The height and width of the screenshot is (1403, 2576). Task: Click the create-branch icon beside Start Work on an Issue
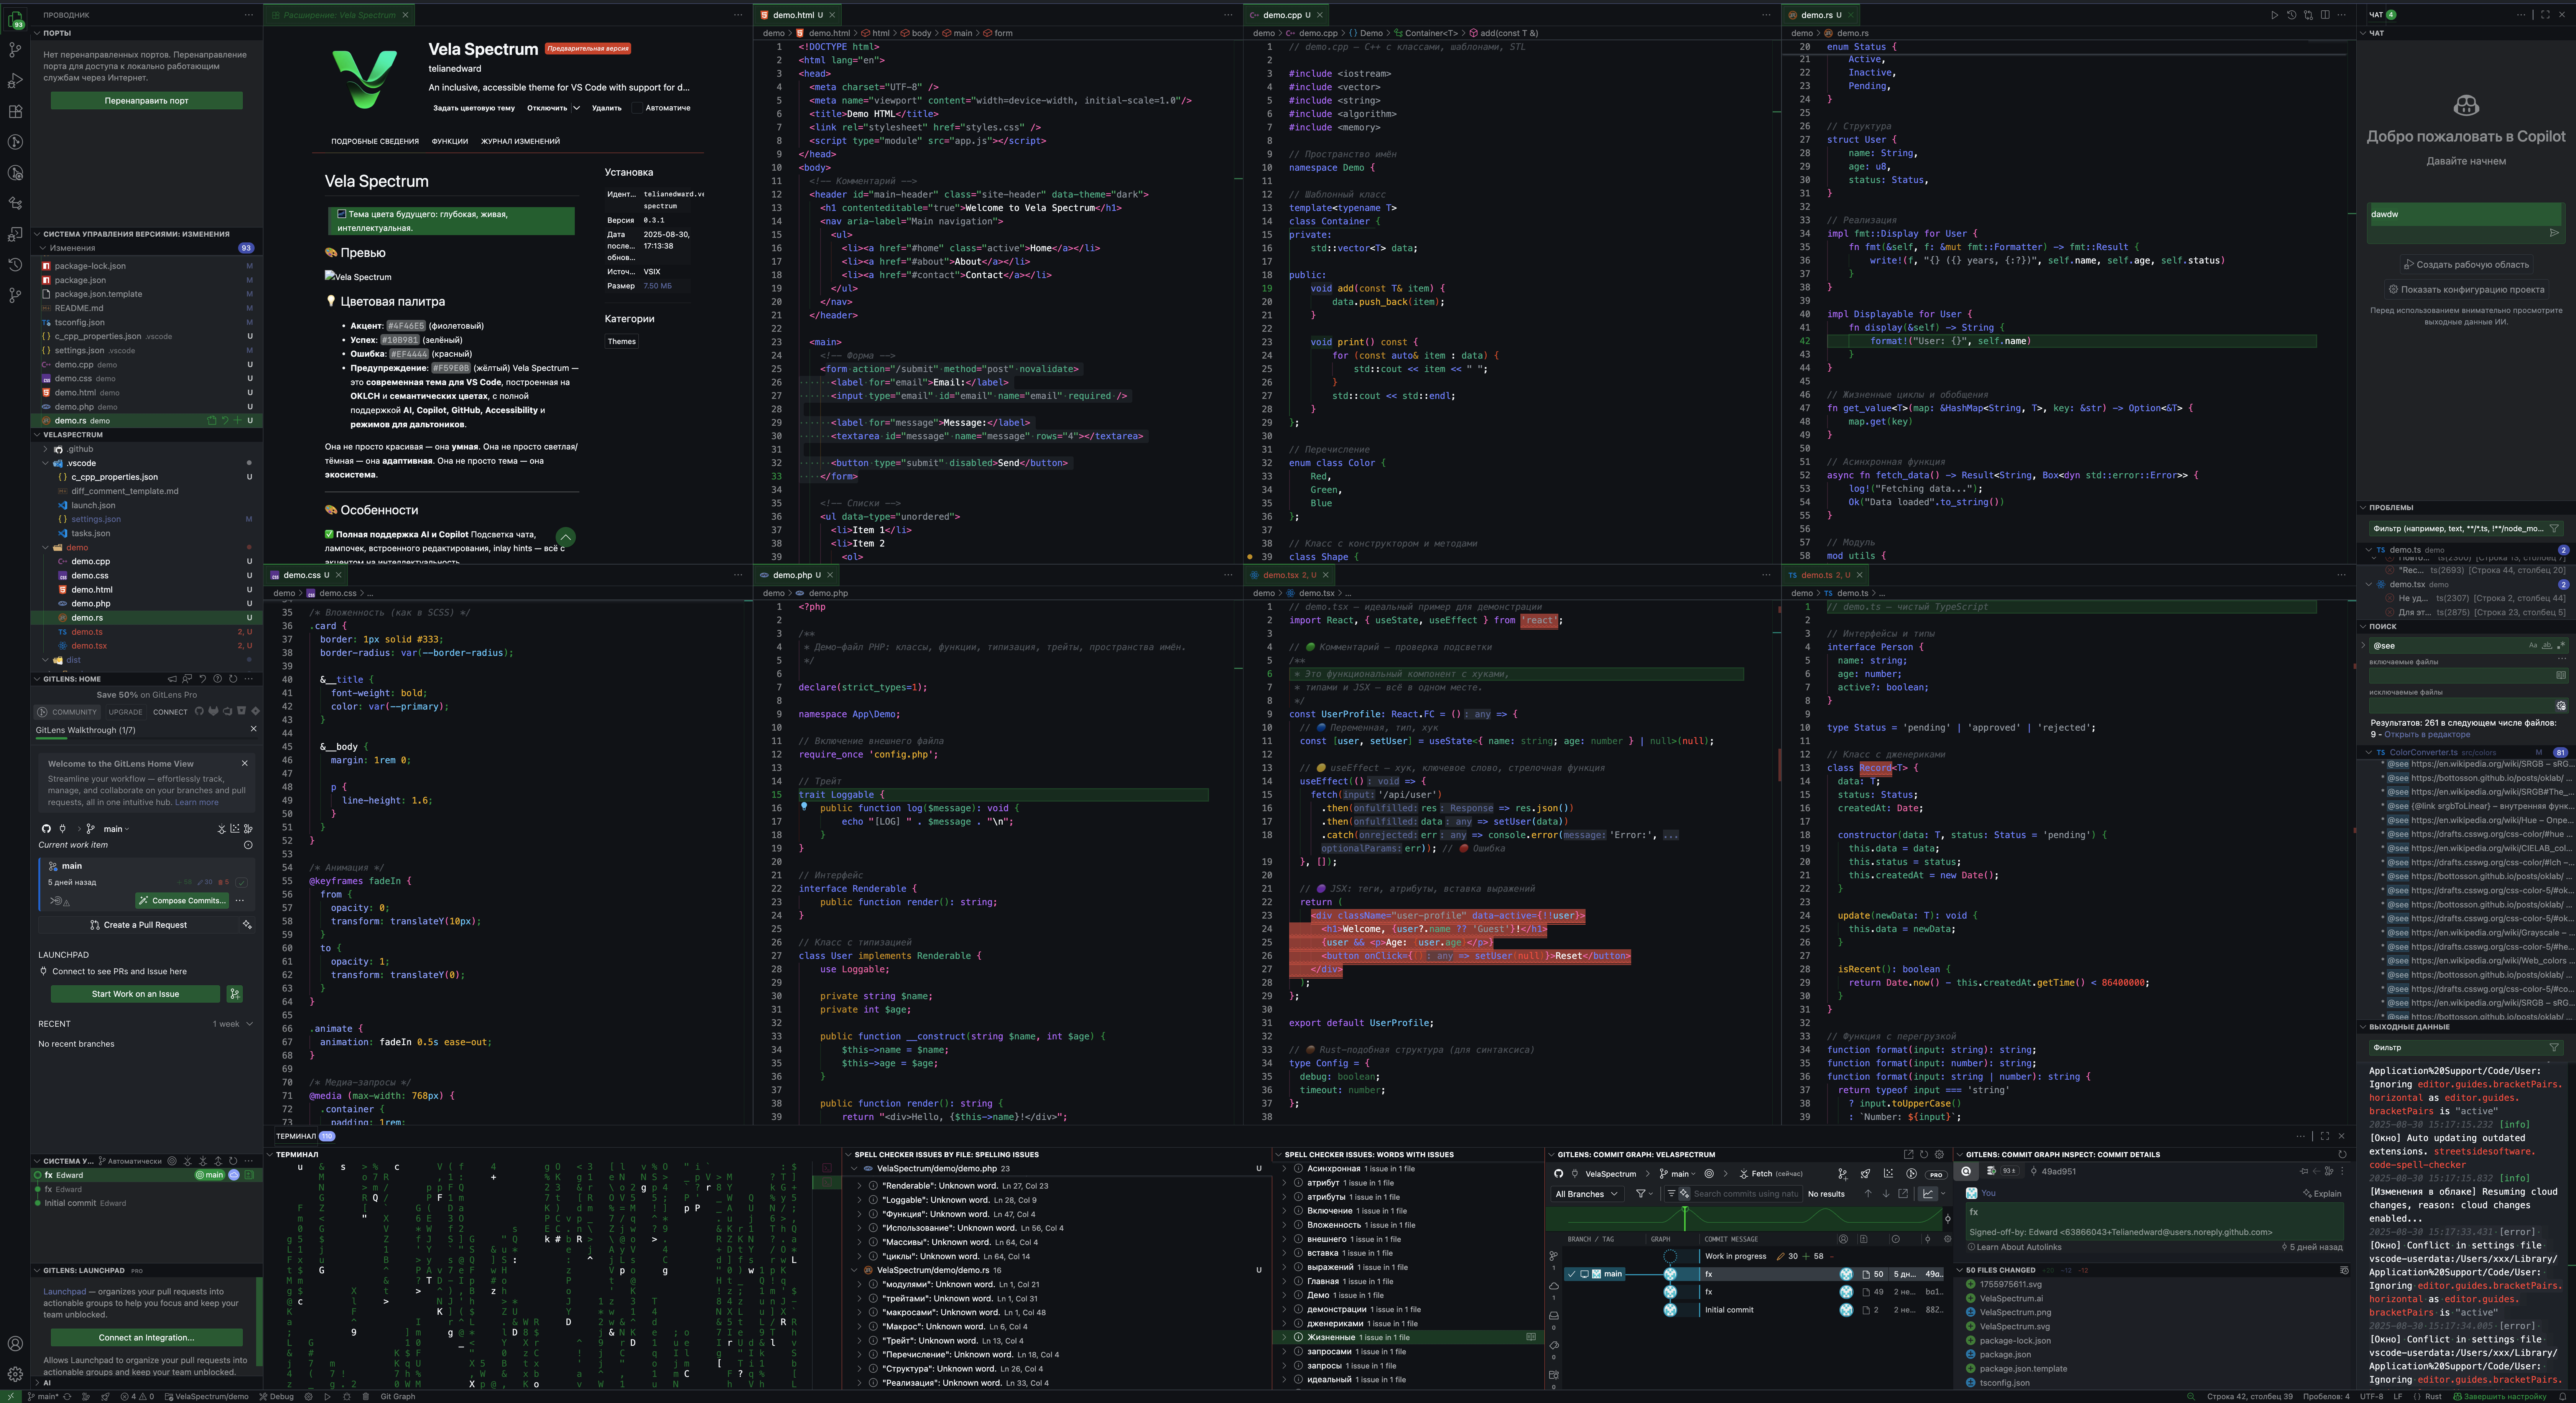[x=235, y=994]
